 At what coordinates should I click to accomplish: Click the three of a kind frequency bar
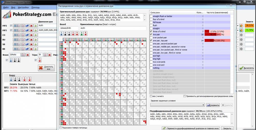click(x=217, y=31)
